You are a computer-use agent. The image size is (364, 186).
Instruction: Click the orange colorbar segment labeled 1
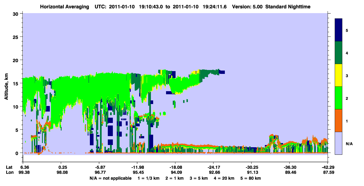(x=339, y=120)
